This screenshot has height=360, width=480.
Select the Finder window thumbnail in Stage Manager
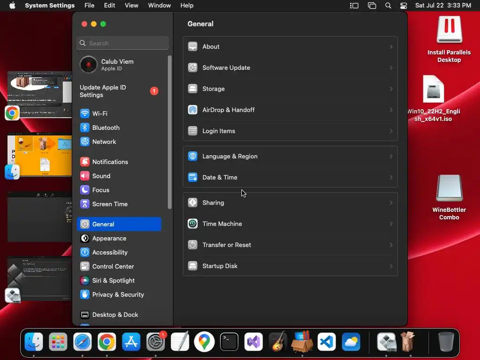(x=39, y=155)
